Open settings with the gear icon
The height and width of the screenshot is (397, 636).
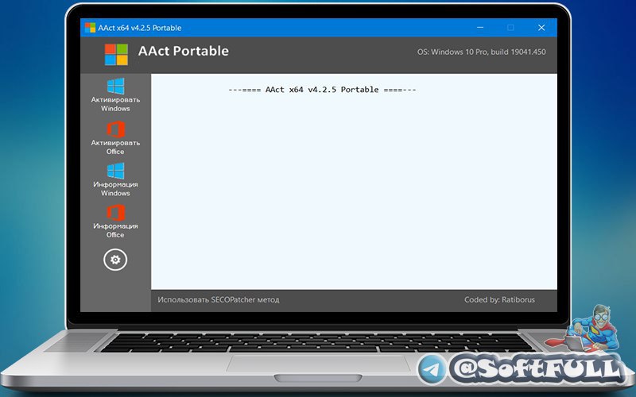115,259
